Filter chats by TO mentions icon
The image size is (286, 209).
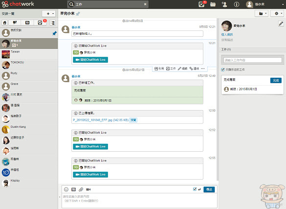coord(27,23)
